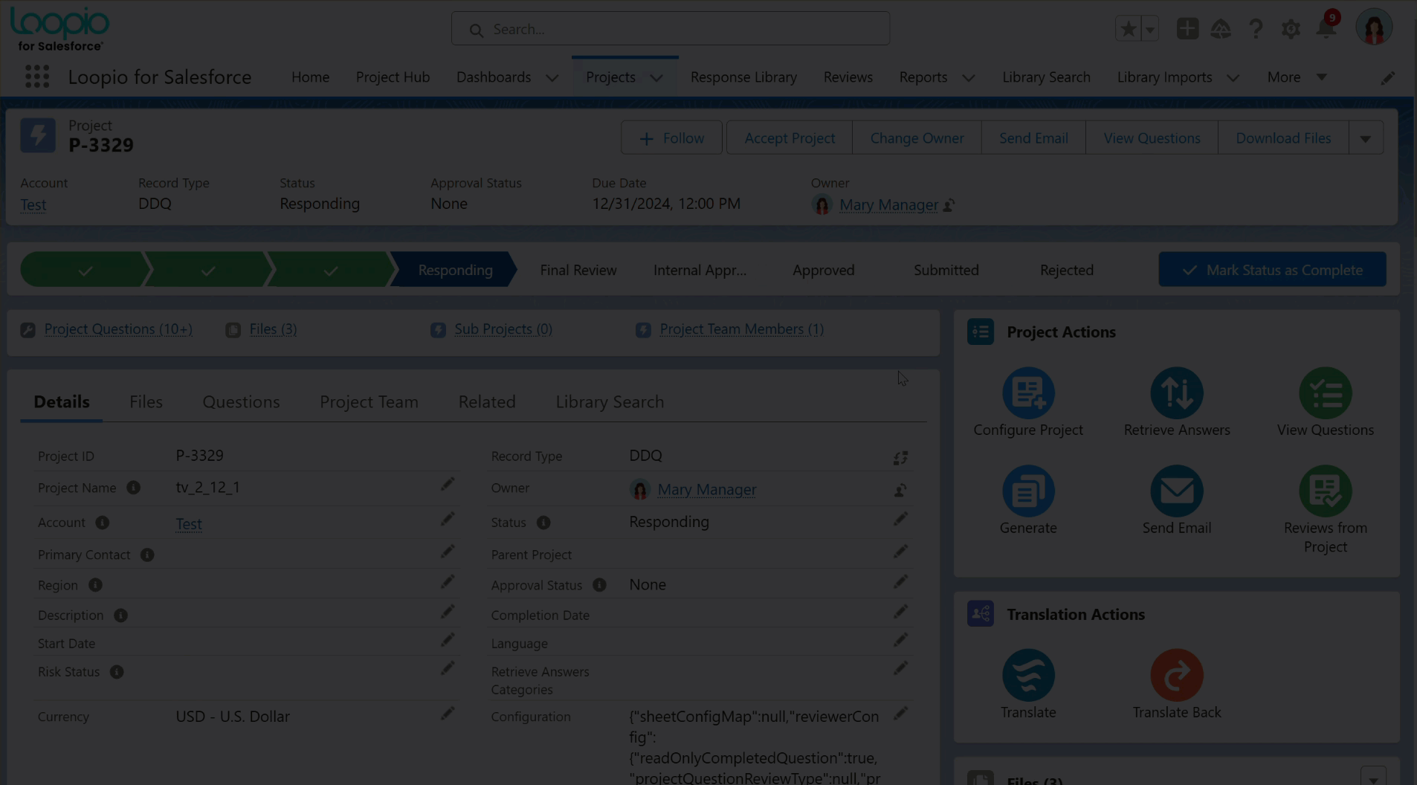Click Accept Project button
This screenshot has width=1417, height=785.
(790, 138)
